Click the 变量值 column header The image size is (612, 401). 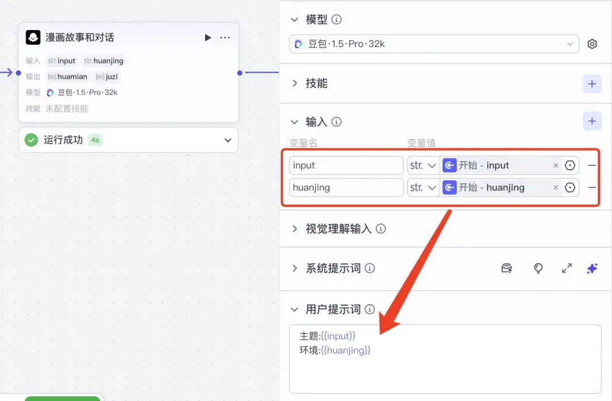click(x=421, y=143)
